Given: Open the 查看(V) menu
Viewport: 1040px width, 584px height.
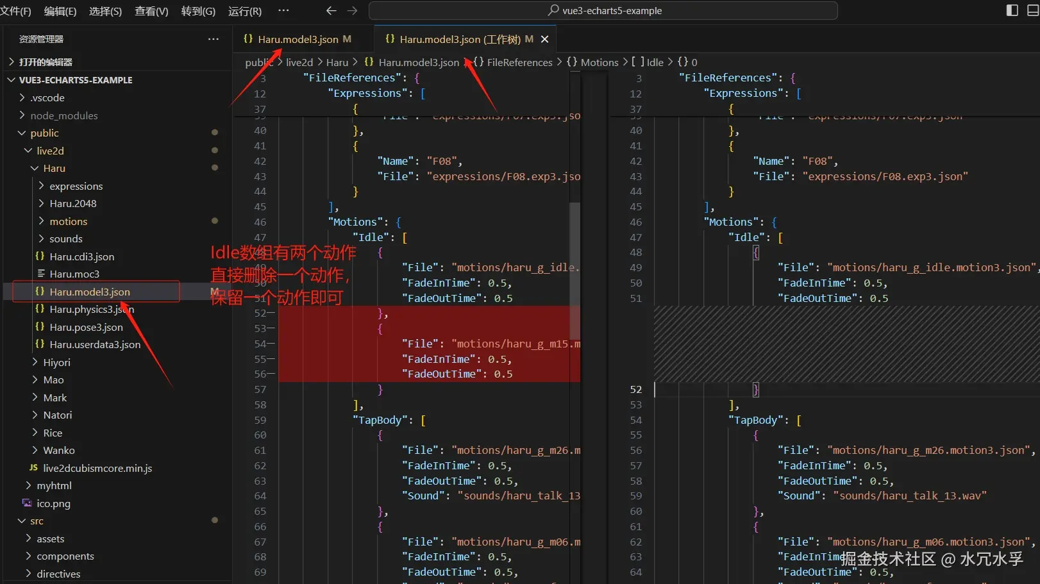Looking at the screenshot, I should point(151,11).
